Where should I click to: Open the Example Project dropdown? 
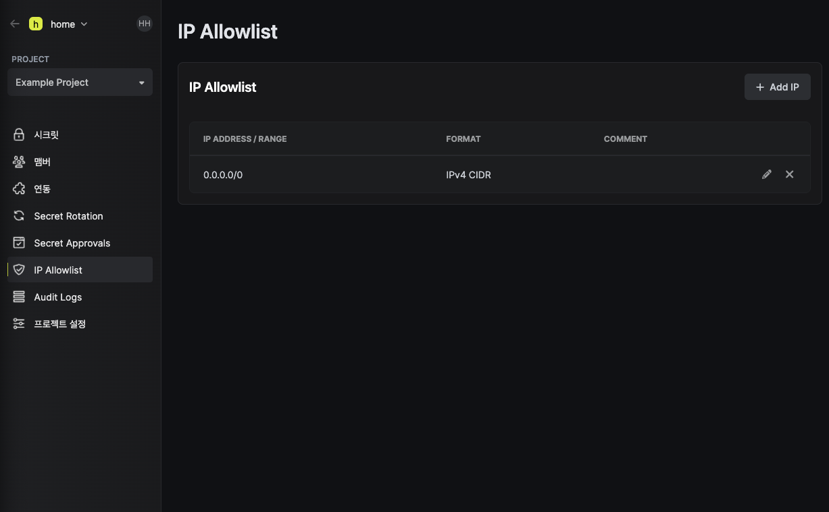(80, 82)
